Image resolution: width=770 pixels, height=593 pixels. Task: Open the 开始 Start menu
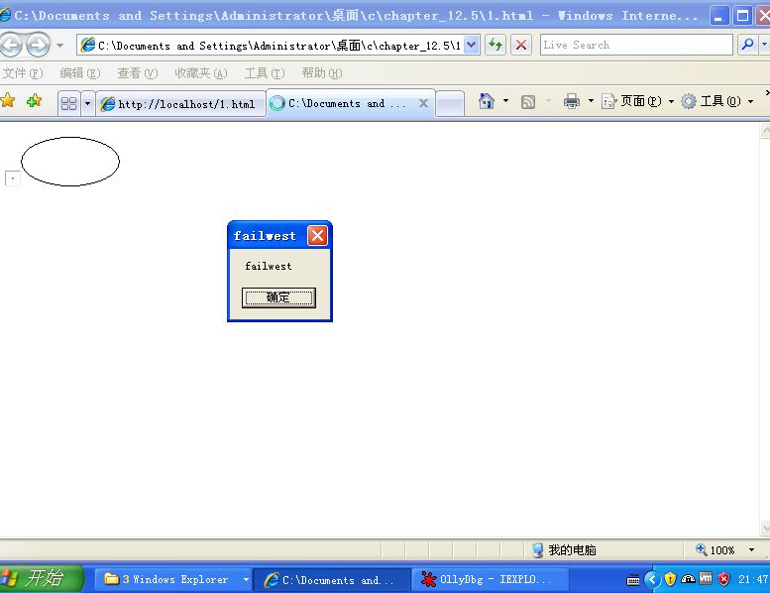pyautogui.click(x=42, y=579)
